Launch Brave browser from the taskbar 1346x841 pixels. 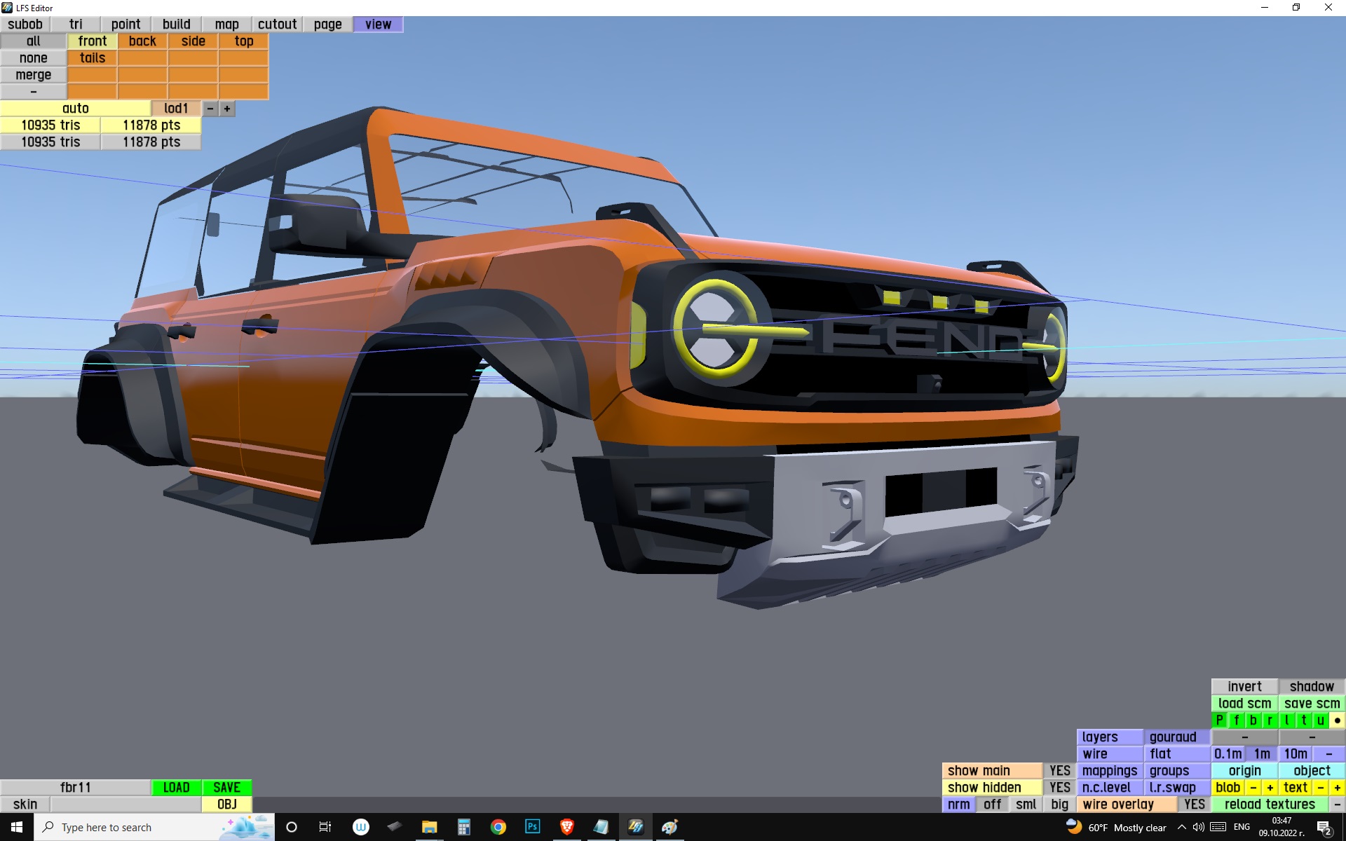tap(566, 827)
